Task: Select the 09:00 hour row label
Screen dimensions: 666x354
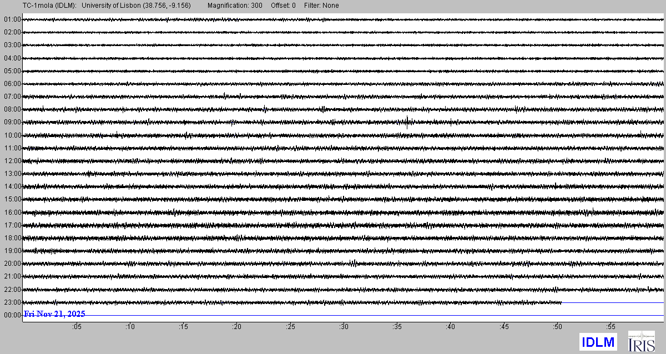Action: (x=12, y=122)
